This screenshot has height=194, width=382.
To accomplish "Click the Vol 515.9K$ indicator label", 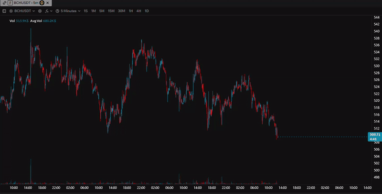I will (x=19, y=21).
